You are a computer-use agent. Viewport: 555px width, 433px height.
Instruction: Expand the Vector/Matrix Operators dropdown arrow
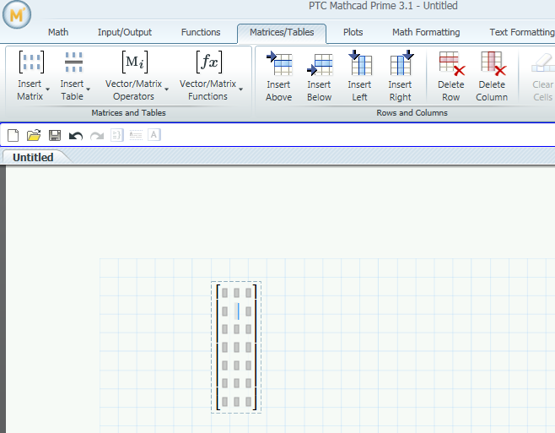point(166,89)
